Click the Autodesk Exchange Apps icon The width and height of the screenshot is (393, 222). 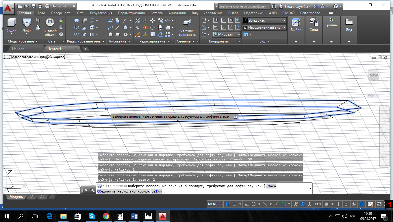pyautogui.click(x=316, y=6)
